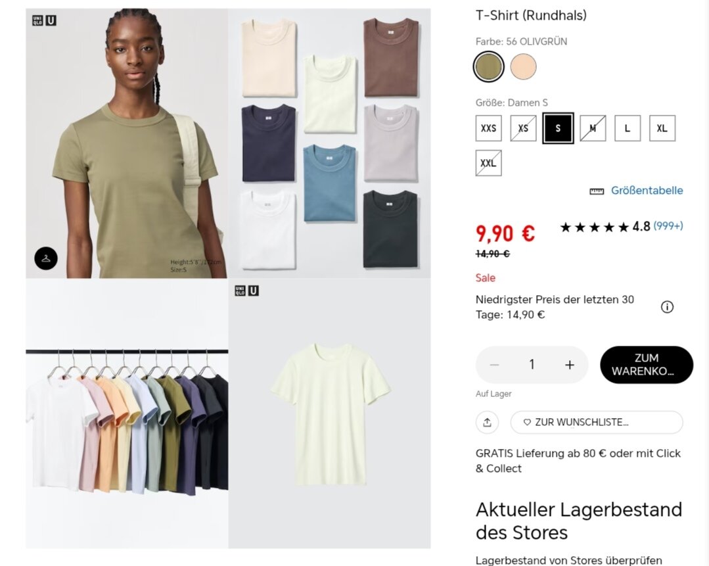Select size XL
The height and width of the screenshot is (566, 709).
point(662,128)
